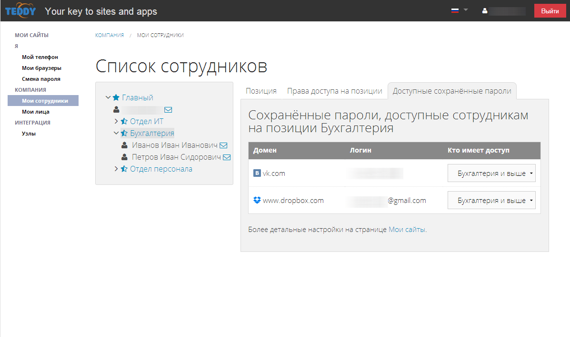
Task: Select Отдел ИТ in the tree
Action: [147, 121]
